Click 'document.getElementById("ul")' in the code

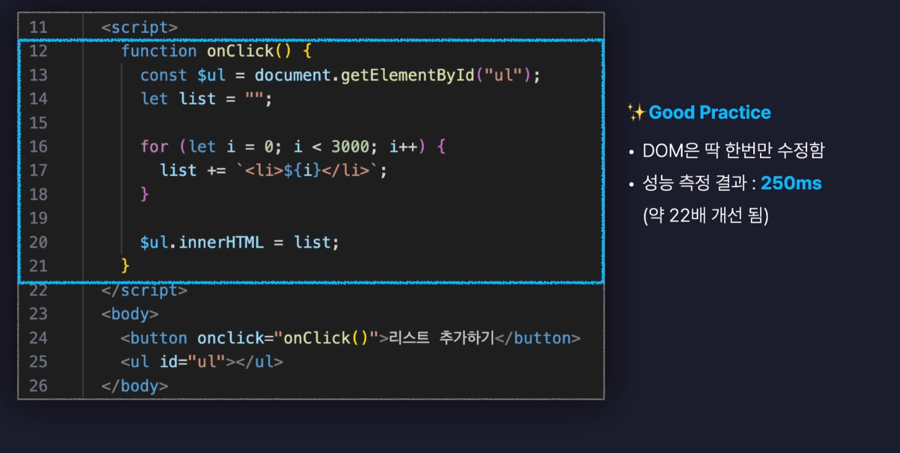click(x=393, y=75)
